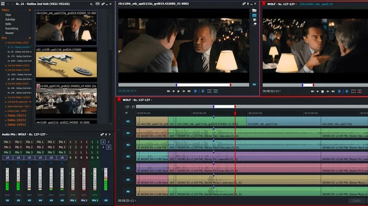Screen dimensions: 368x206
Task: Click the list icon beside the source viewer
Action: 254,15
